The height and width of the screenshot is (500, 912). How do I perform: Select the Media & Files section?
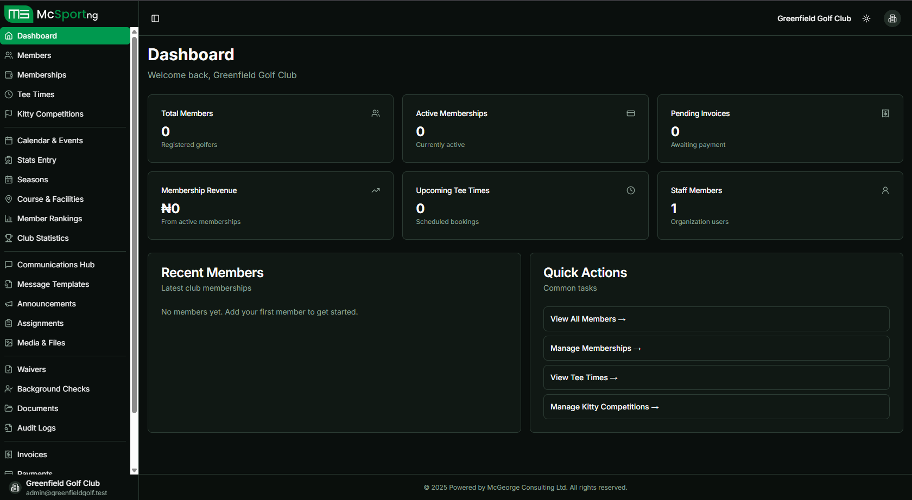pyautogui.click(x=40, y=343)
